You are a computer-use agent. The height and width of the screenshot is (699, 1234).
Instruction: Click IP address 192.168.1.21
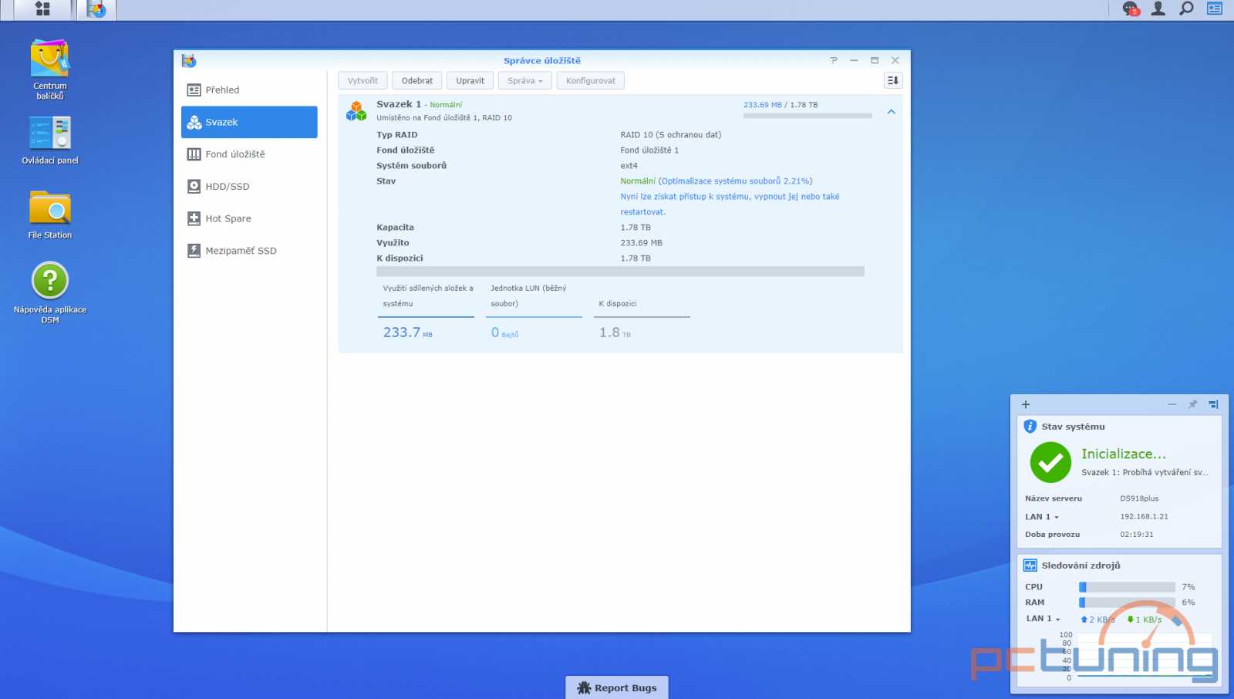pos(1144,517)
